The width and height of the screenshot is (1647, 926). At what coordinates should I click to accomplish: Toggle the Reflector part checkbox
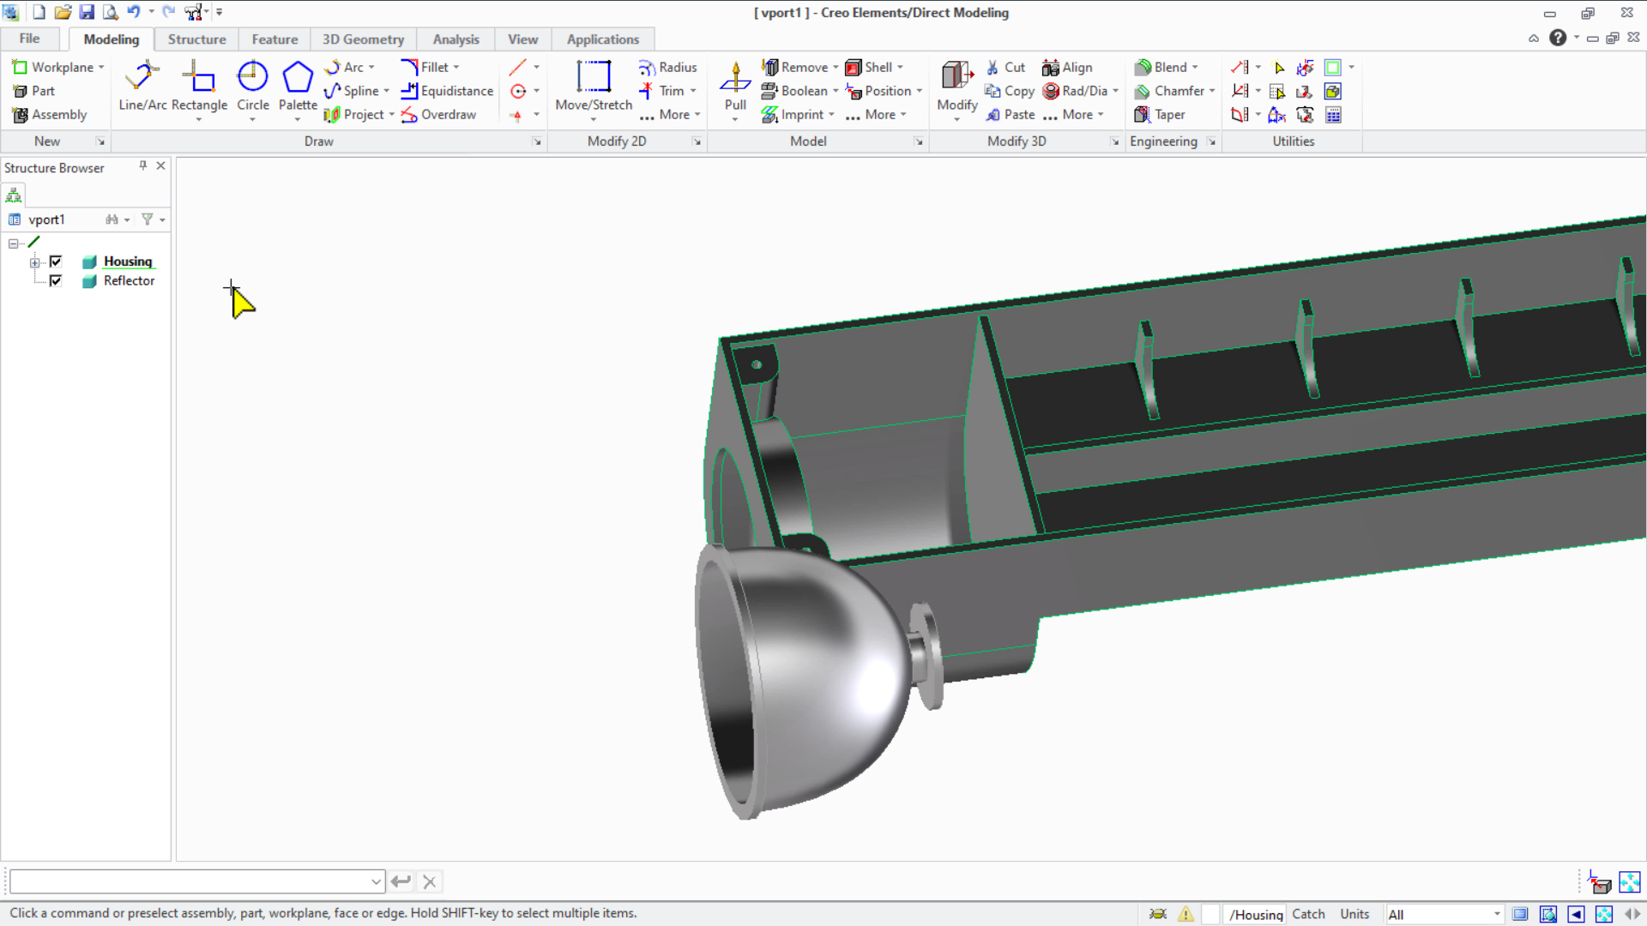click(56, 280)
